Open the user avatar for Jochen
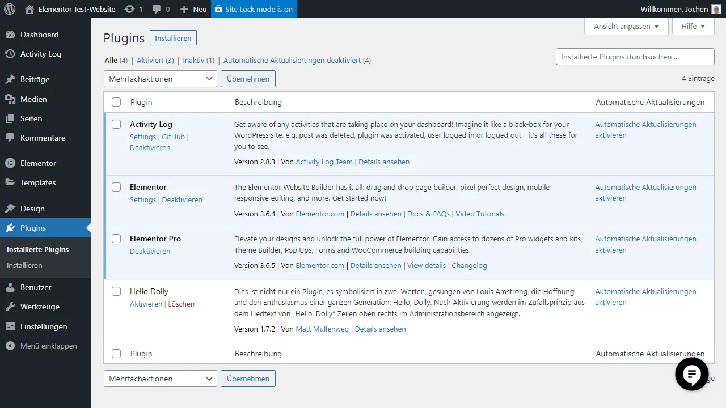The image size is (726, 408). tap(716, 9)
